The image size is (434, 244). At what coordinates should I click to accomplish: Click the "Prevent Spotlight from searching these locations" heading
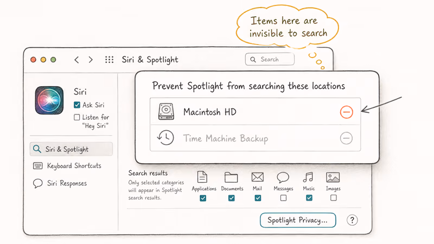pos(248,86)
